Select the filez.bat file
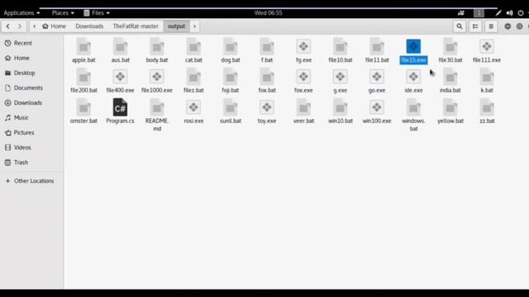Viewport: 529px width, 297px height. tap(193, 77)
